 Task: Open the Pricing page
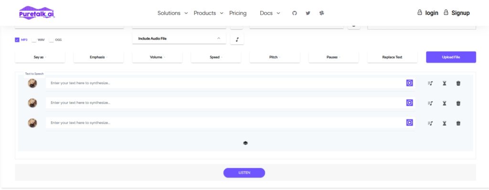pyautogui.click(x=238, y=13)
